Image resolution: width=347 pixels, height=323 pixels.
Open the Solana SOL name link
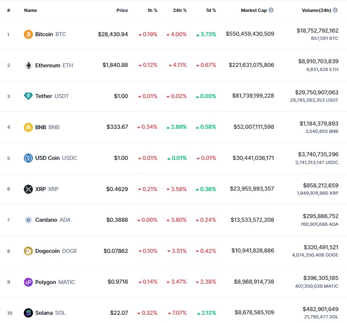coord(50,313)
